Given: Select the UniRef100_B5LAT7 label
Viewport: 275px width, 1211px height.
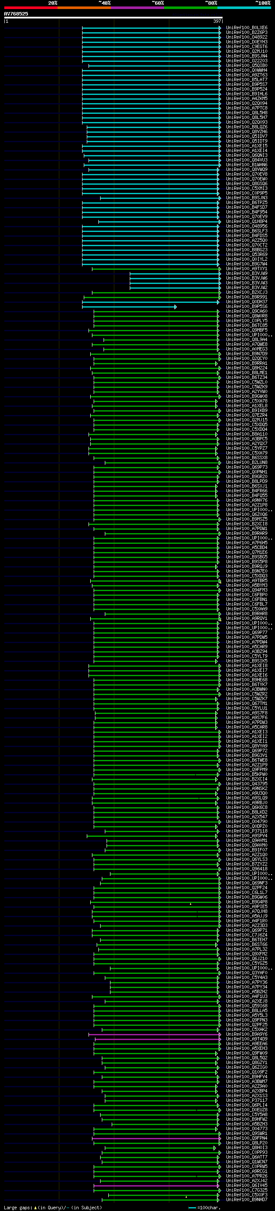Looking at the screenshot, I should click(247, 79).
